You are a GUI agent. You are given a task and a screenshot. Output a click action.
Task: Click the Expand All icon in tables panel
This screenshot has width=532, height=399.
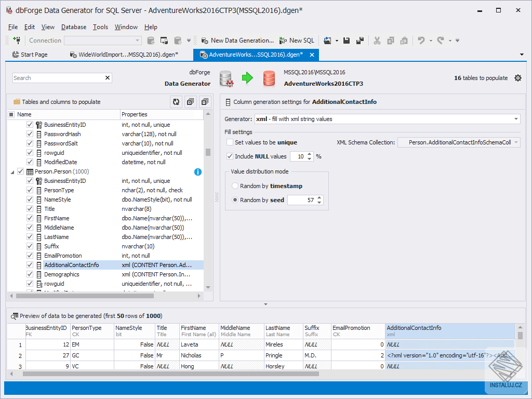click(x=190, y=102)
